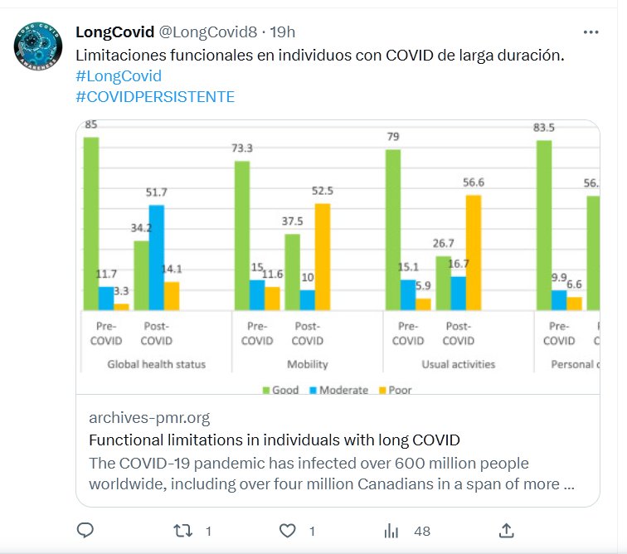The height and width of the screenshot is (554, 627).
Task: Open the #LongCovid hashtag
Action: 118,76
